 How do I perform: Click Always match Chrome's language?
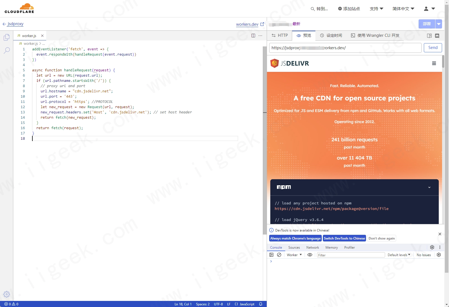(x=295, y=238)
